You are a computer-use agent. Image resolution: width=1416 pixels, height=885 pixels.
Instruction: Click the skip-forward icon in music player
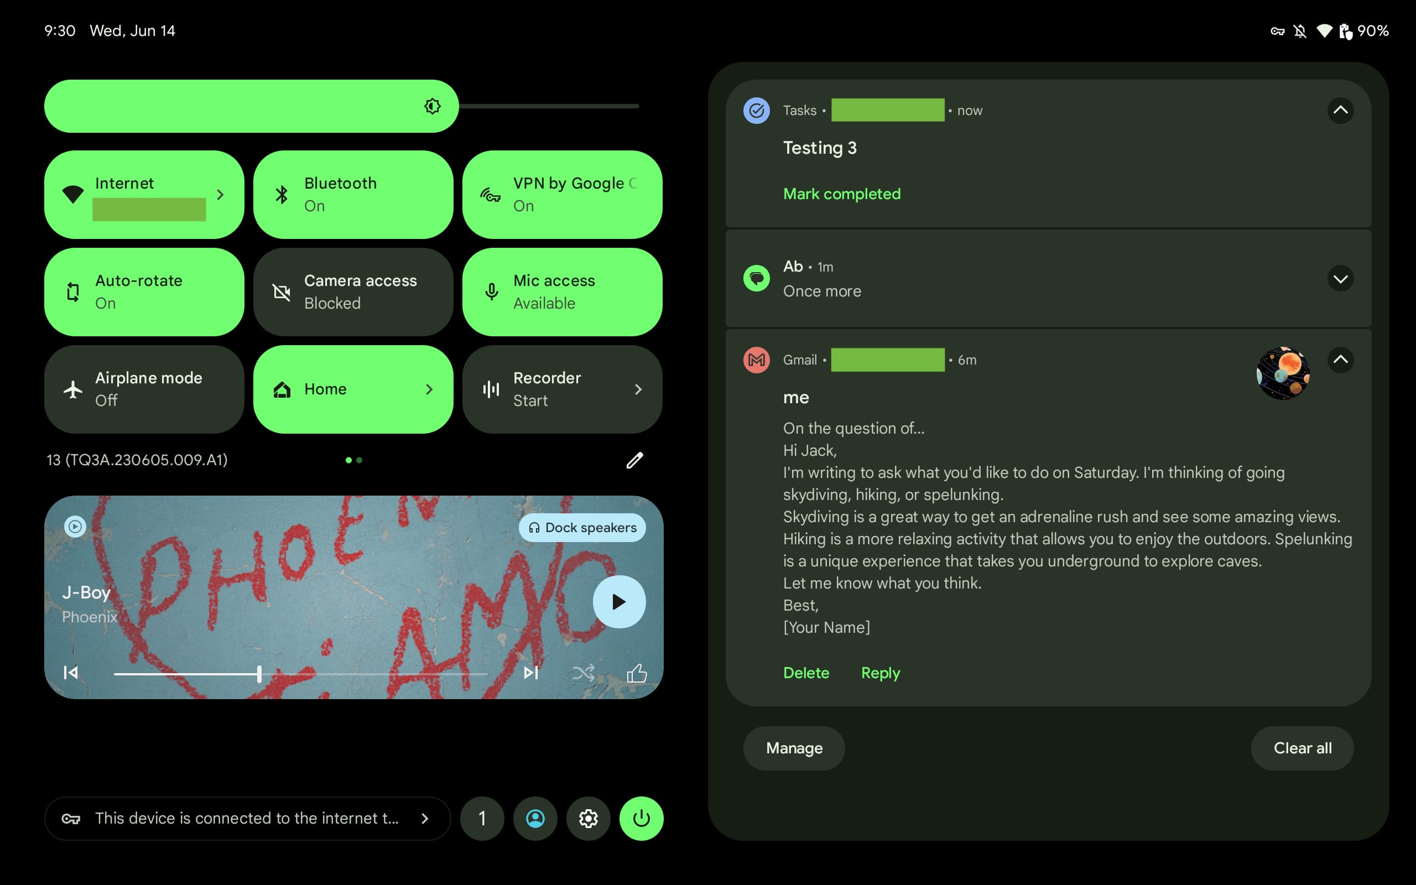(529, 672)
